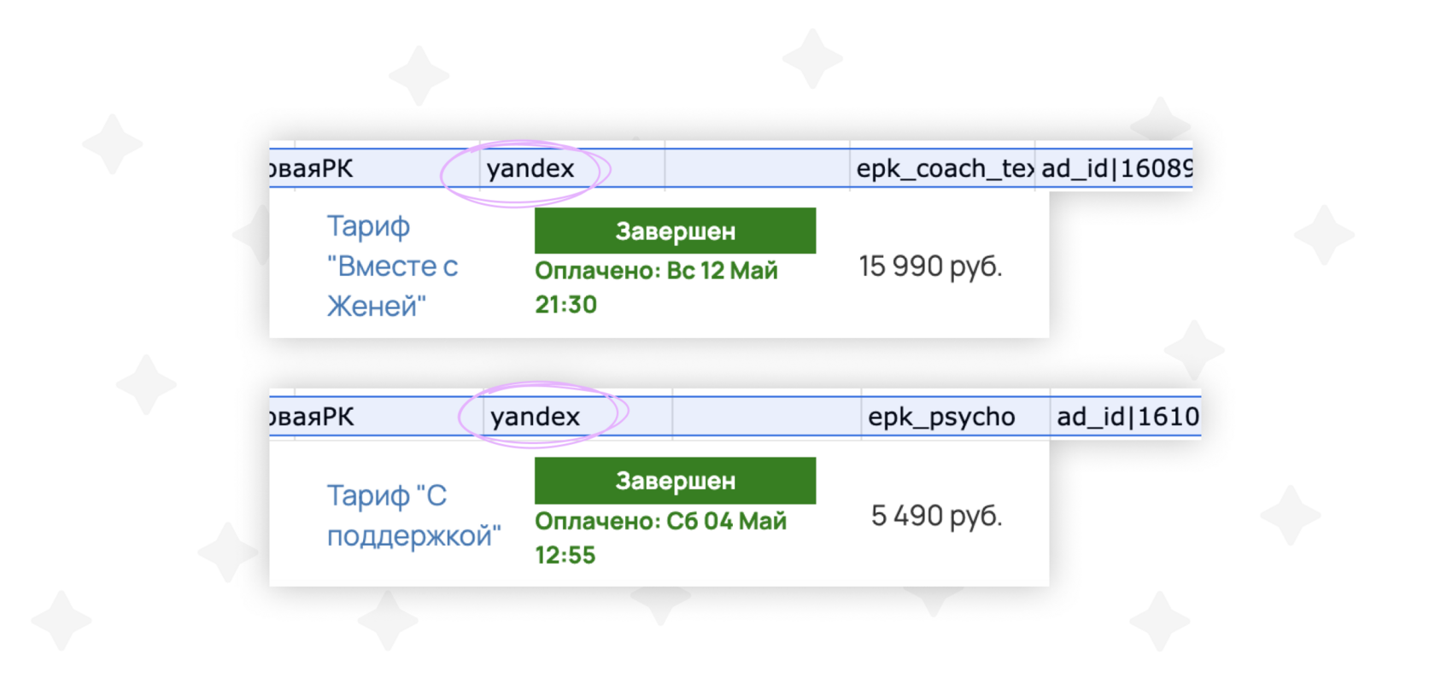Click the Завершен badge on the 15 990 руб. order
This screenshot has width=1435, height=678.
coord(675,231)
